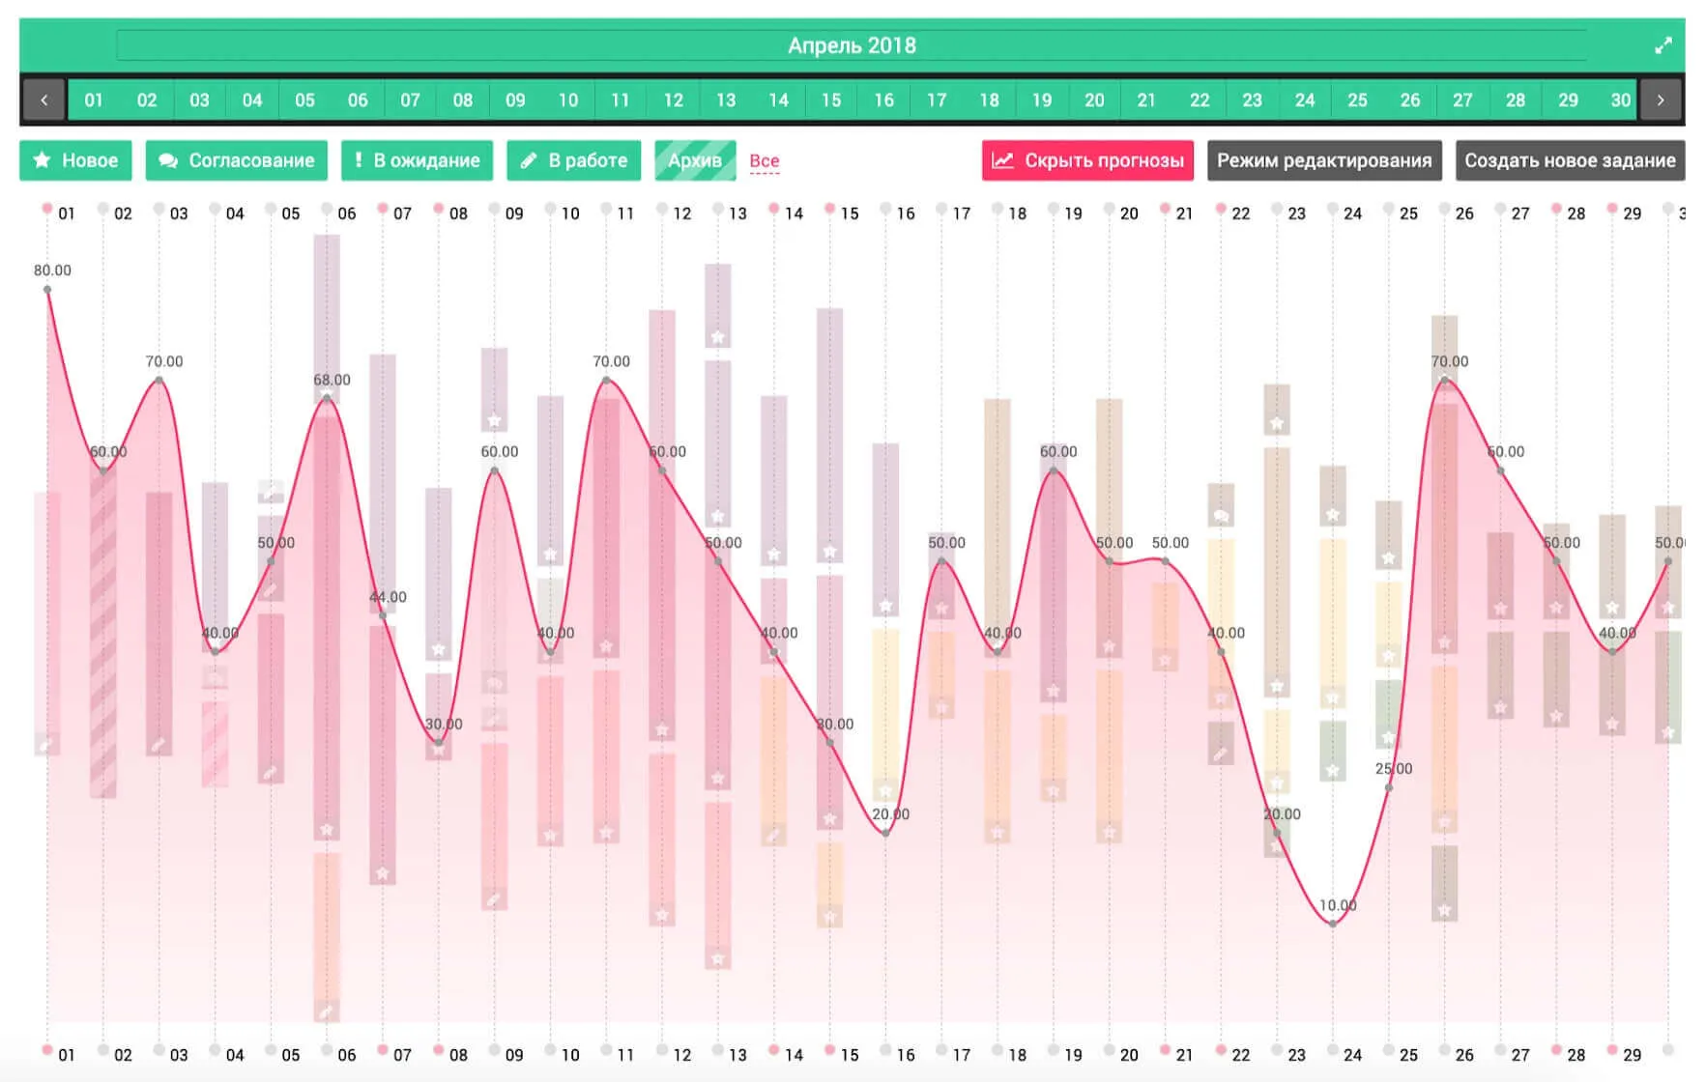Click the fullscreen expand icon in header
Image resolution: width=1706 pixels, height=1082 pixels.
pyautogui.click(x=1663, y=45)
